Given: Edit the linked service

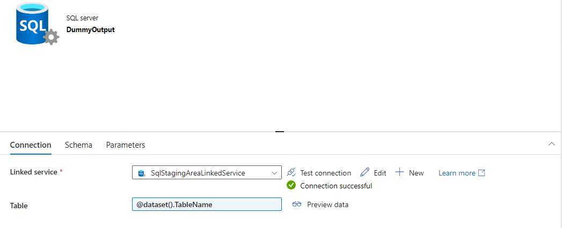Looking at the screenshot, I should 373,173.
